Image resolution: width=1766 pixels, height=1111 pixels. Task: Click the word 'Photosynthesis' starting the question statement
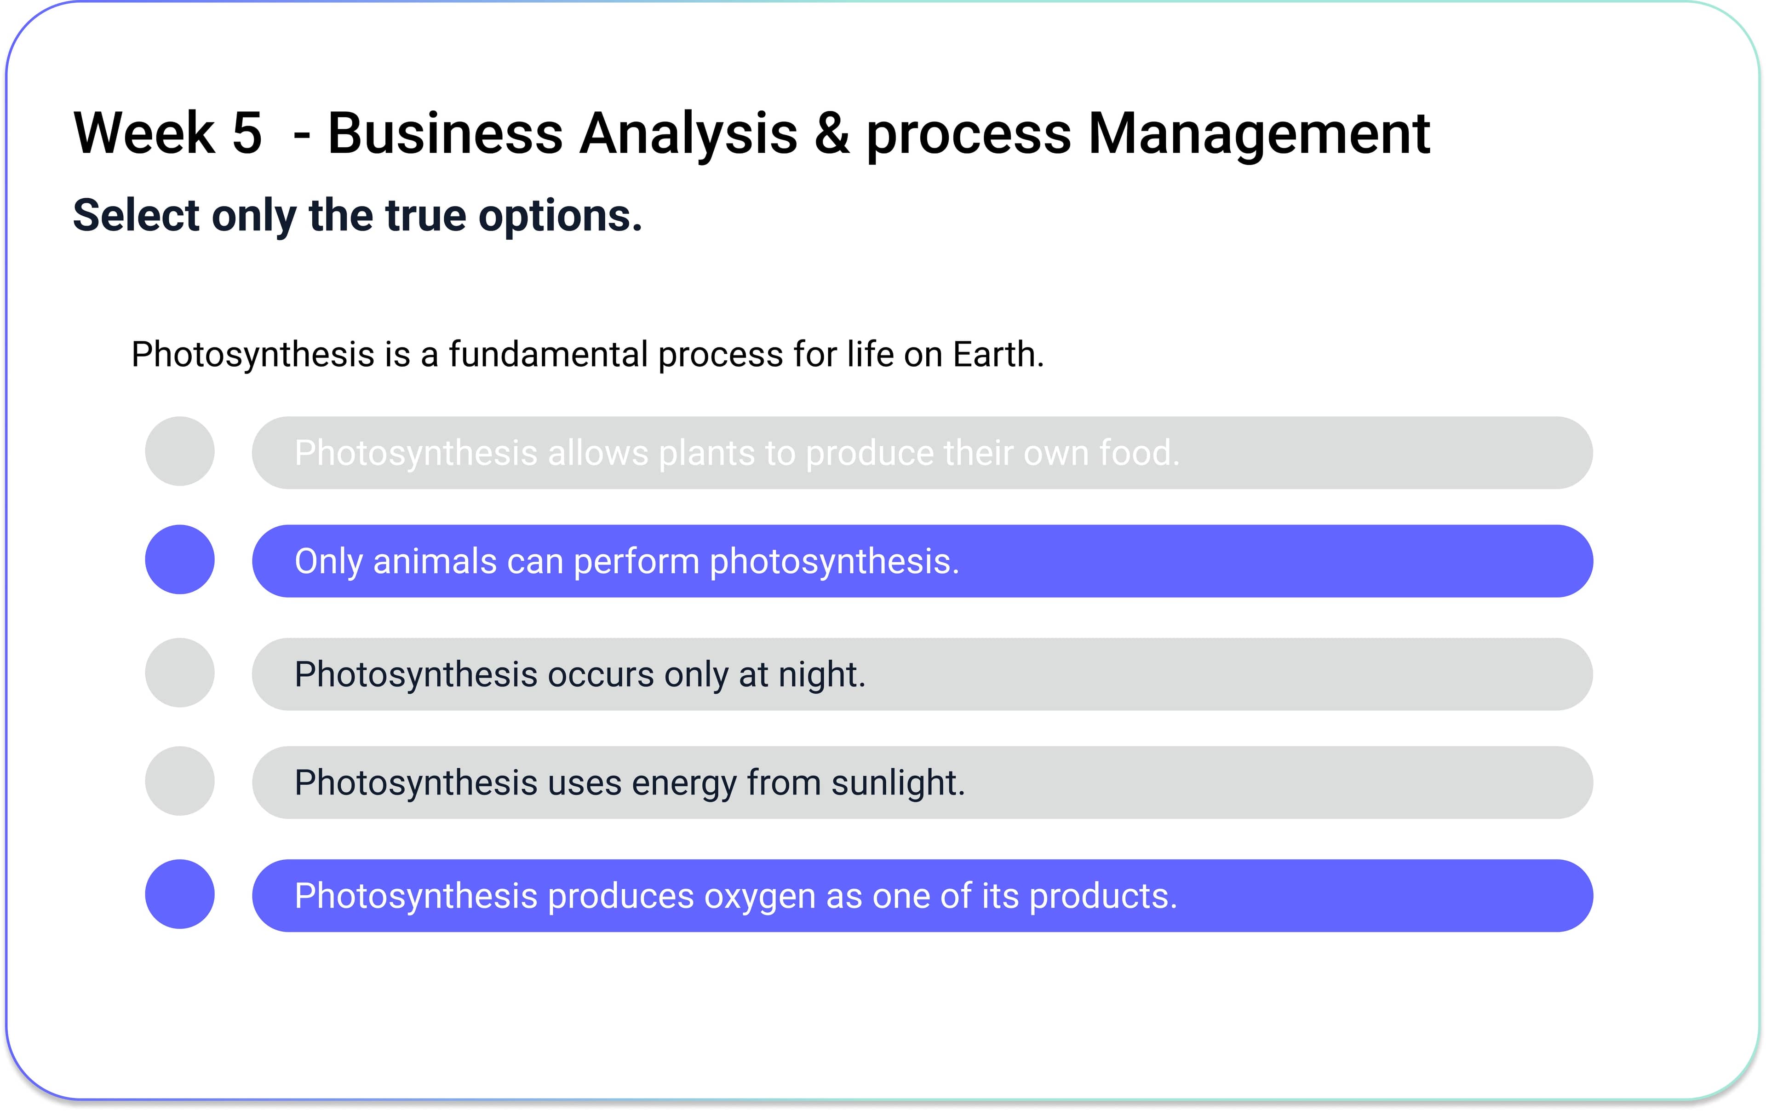coord(253,355)
